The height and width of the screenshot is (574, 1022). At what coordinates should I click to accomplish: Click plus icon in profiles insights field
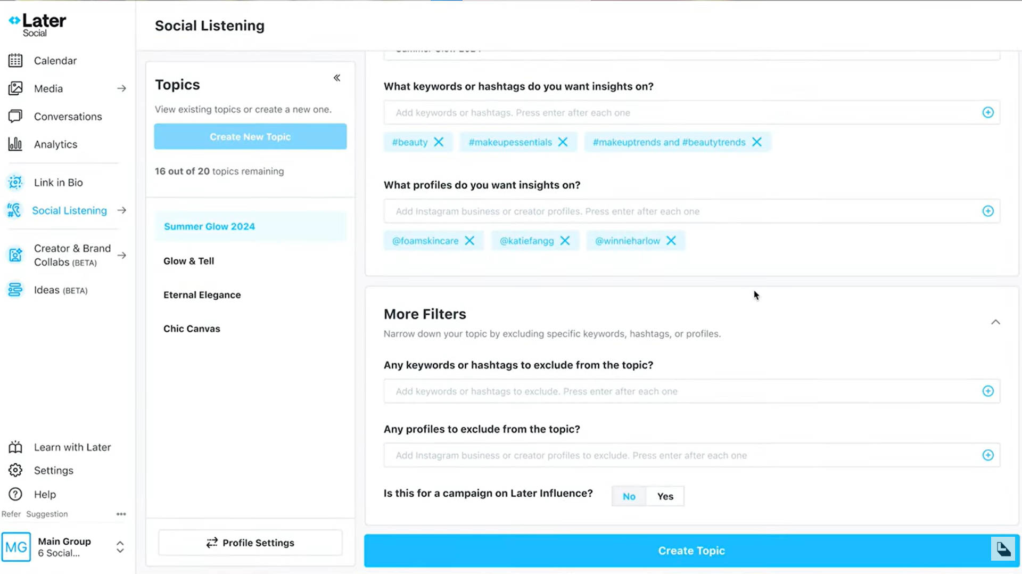[988, 211]
